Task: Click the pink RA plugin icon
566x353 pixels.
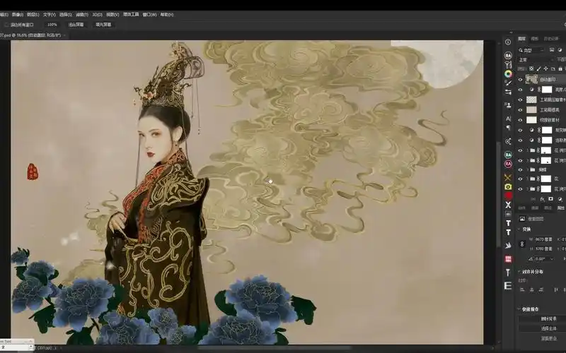Action: point(508,164)
